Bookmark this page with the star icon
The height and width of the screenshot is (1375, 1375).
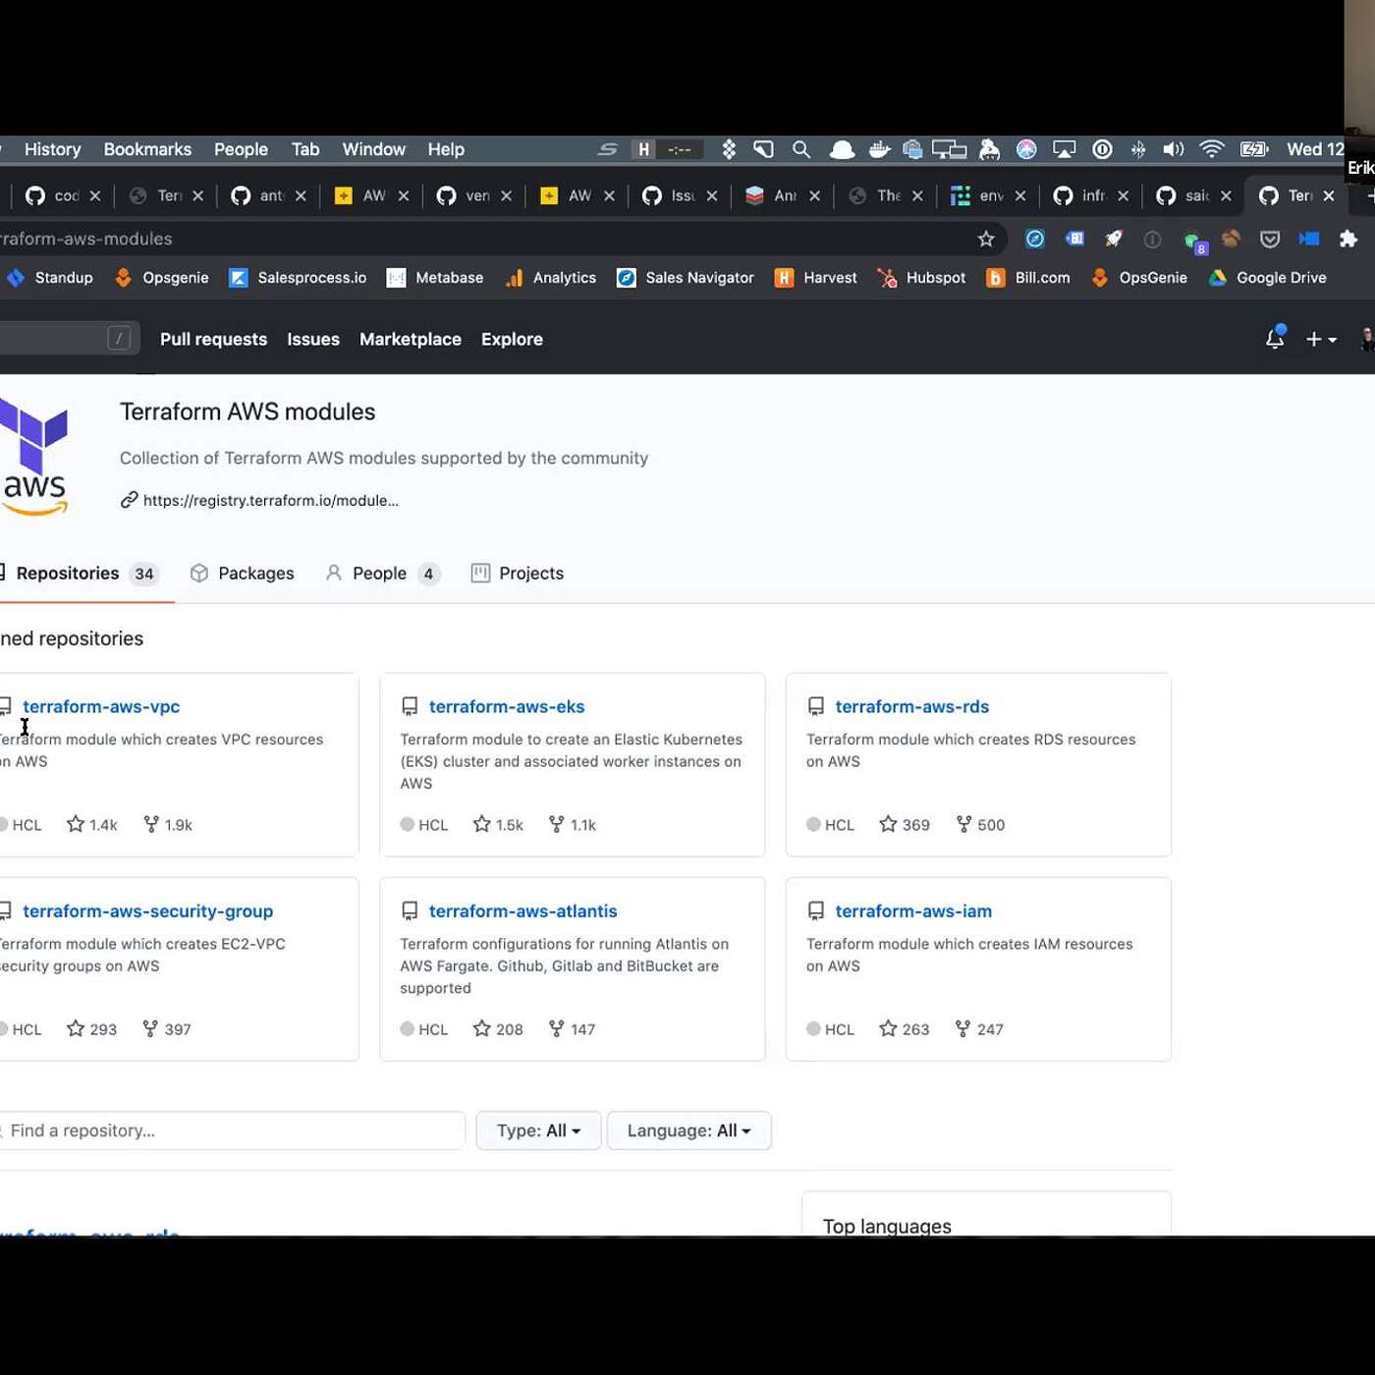pyautogui.click(x=986, y=239)
